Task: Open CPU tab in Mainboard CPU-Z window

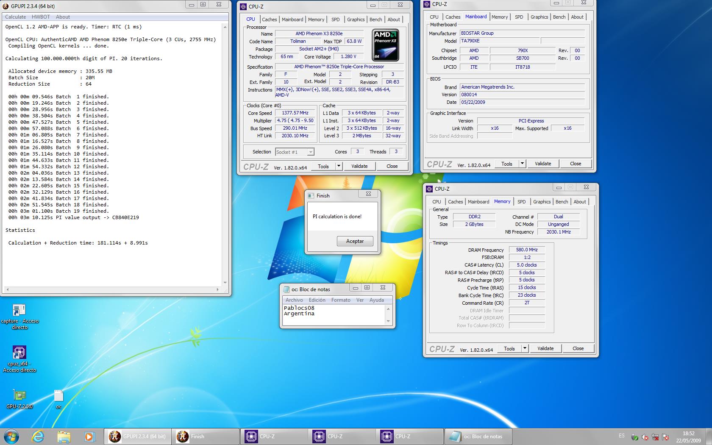Action: pyautogui.click(x=434, y=17)
